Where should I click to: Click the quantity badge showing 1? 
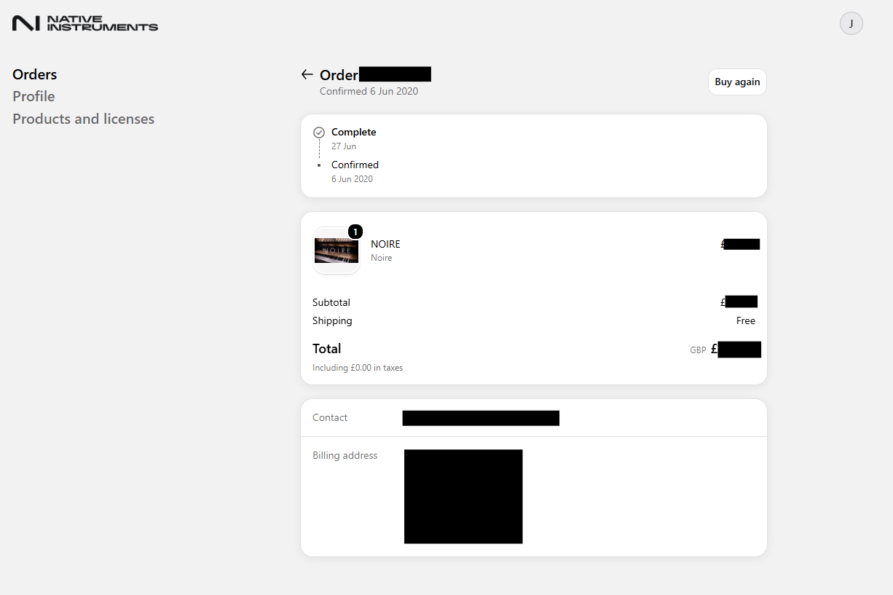tap(355, 232)
